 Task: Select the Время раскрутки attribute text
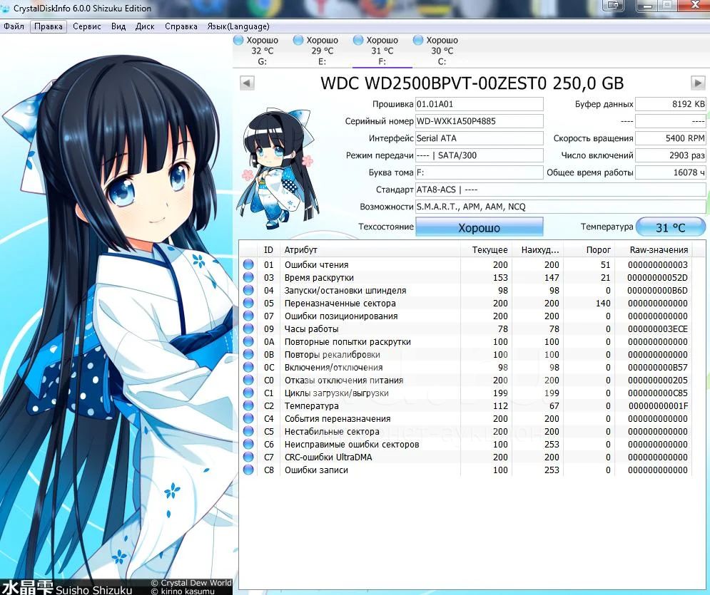(x=319, y=278)
